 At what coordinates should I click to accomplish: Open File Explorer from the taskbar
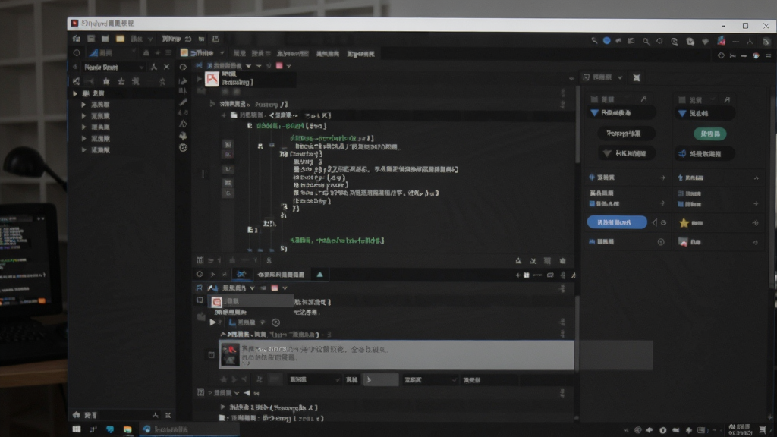pos(127,429)
